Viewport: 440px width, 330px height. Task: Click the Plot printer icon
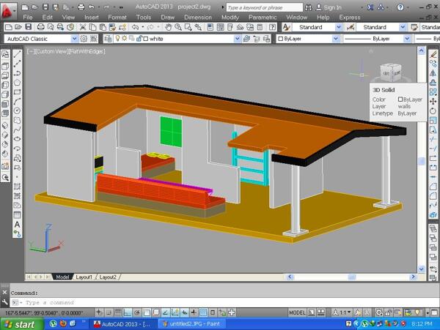coord(40,27)
